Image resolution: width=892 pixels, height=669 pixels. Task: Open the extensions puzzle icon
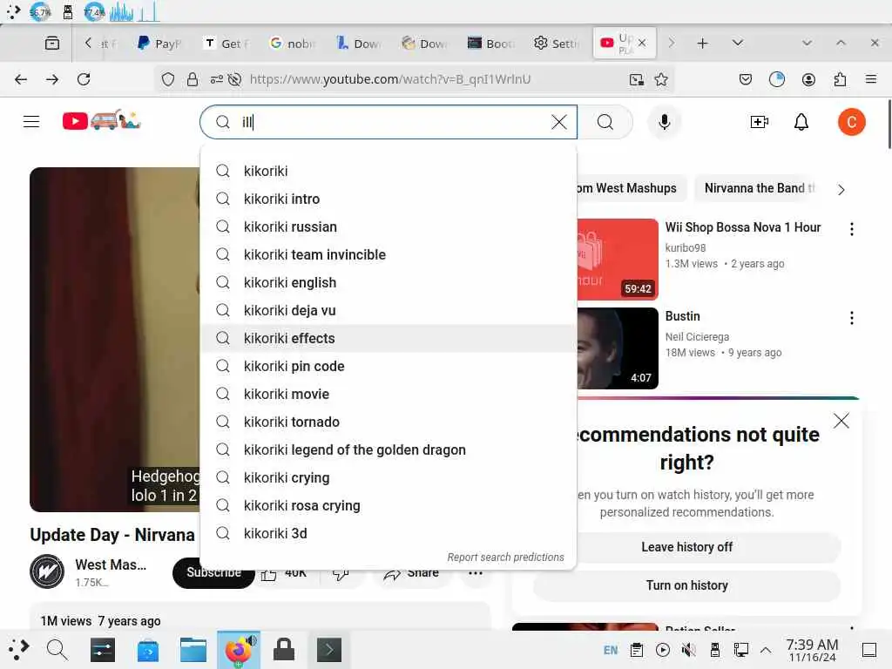pyautogui.click(x=840, y=79)
